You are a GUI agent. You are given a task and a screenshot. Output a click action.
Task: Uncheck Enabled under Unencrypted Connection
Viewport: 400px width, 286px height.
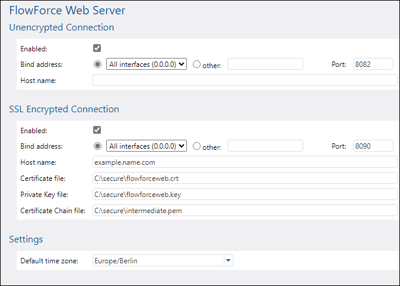97,48
